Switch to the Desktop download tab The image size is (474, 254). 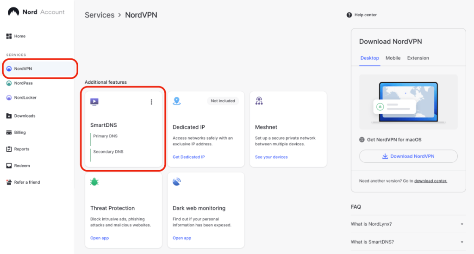click(370, 58)
